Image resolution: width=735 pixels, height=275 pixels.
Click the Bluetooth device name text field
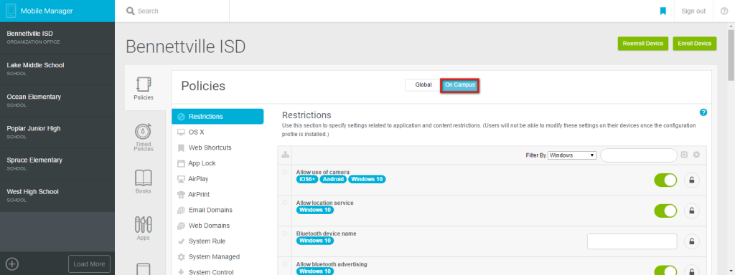tap(632, 241)
